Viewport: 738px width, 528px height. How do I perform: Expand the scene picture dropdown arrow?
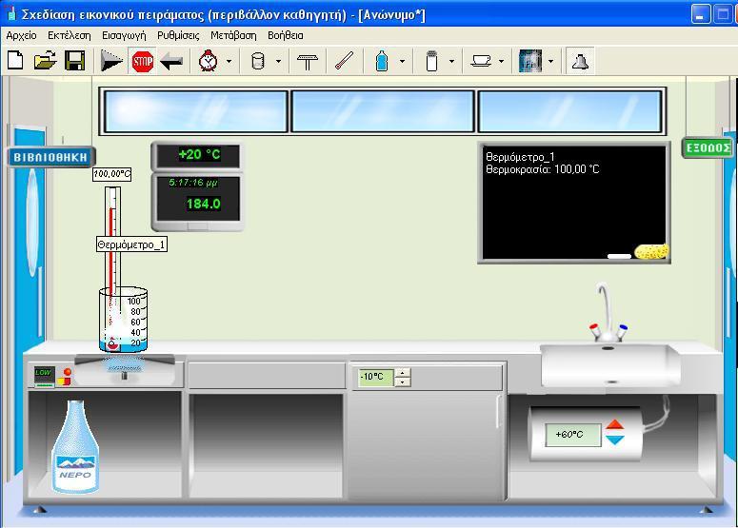tap(551, 61)
